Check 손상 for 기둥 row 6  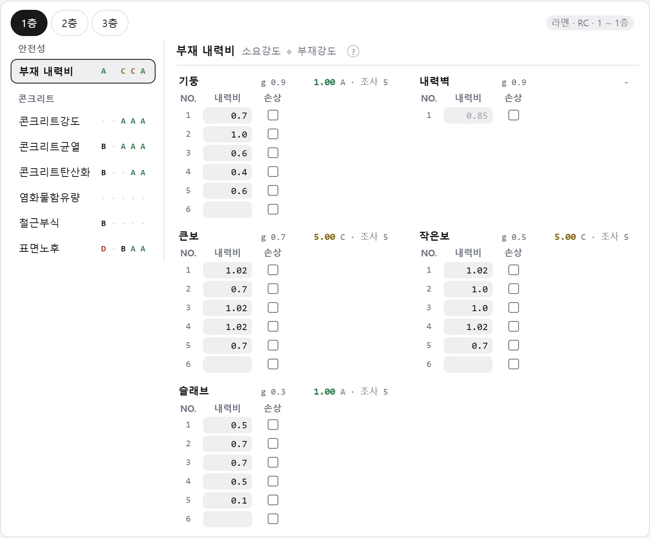(273, 210)
